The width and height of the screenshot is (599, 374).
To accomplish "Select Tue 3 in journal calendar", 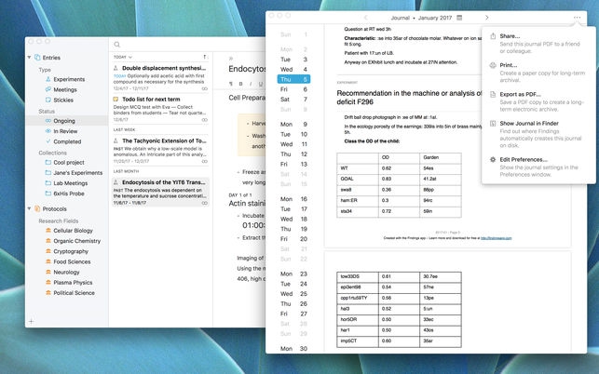I will 293,60.
